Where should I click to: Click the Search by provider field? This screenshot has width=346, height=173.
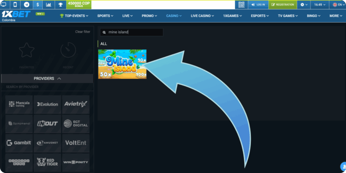pyautogui.click(x=47, y=86)
